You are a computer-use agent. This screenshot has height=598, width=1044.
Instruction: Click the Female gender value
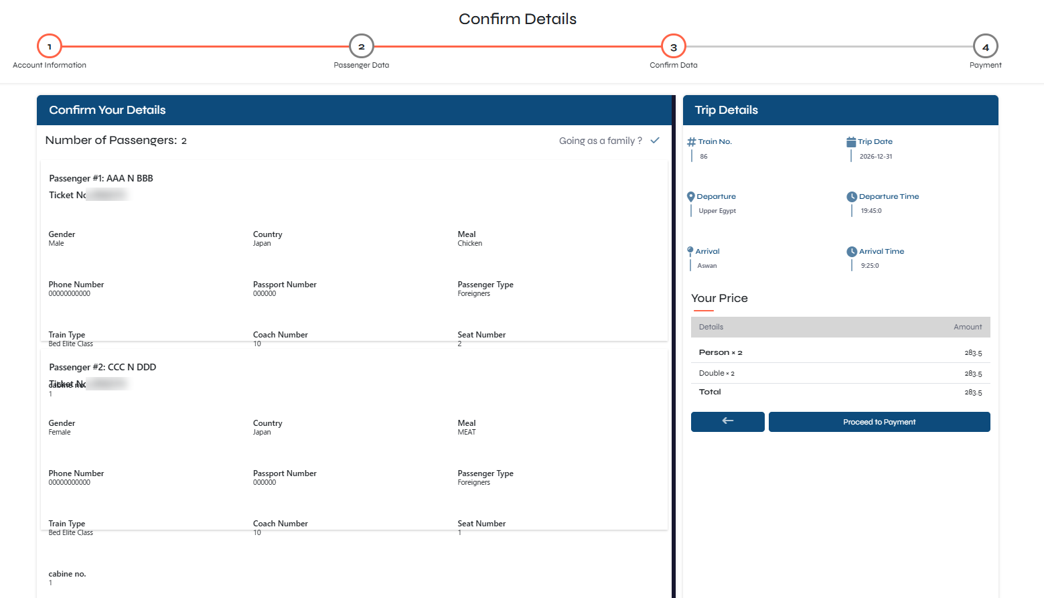(x=60, y=433)
